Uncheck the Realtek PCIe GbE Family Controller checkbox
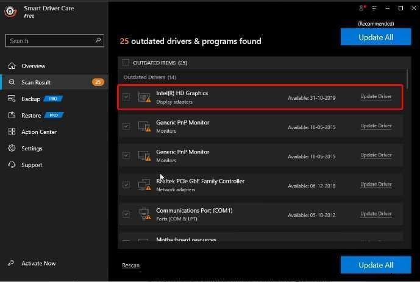 [x=126, y=185]
